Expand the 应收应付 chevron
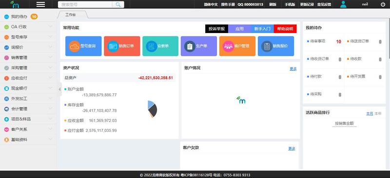Viewport: 390px width, 178px height. (x=50, y=78)
